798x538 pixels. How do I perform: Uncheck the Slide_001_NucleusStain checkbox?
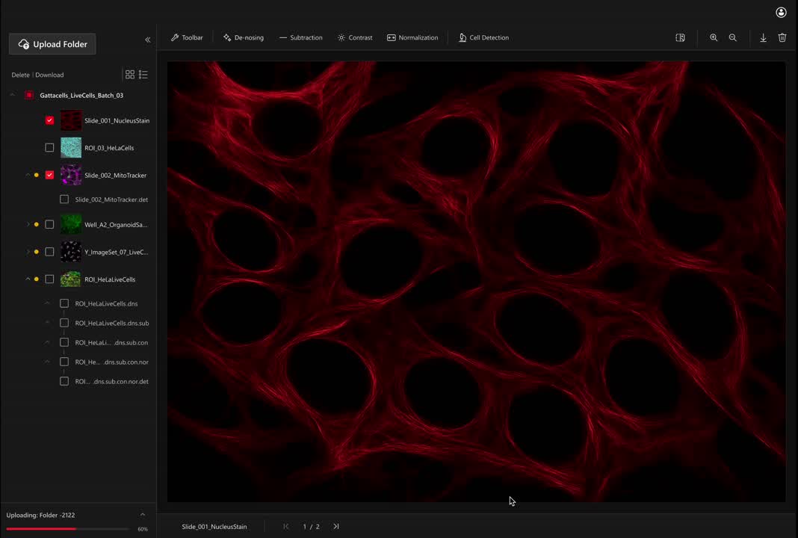(x=49, y=120)
